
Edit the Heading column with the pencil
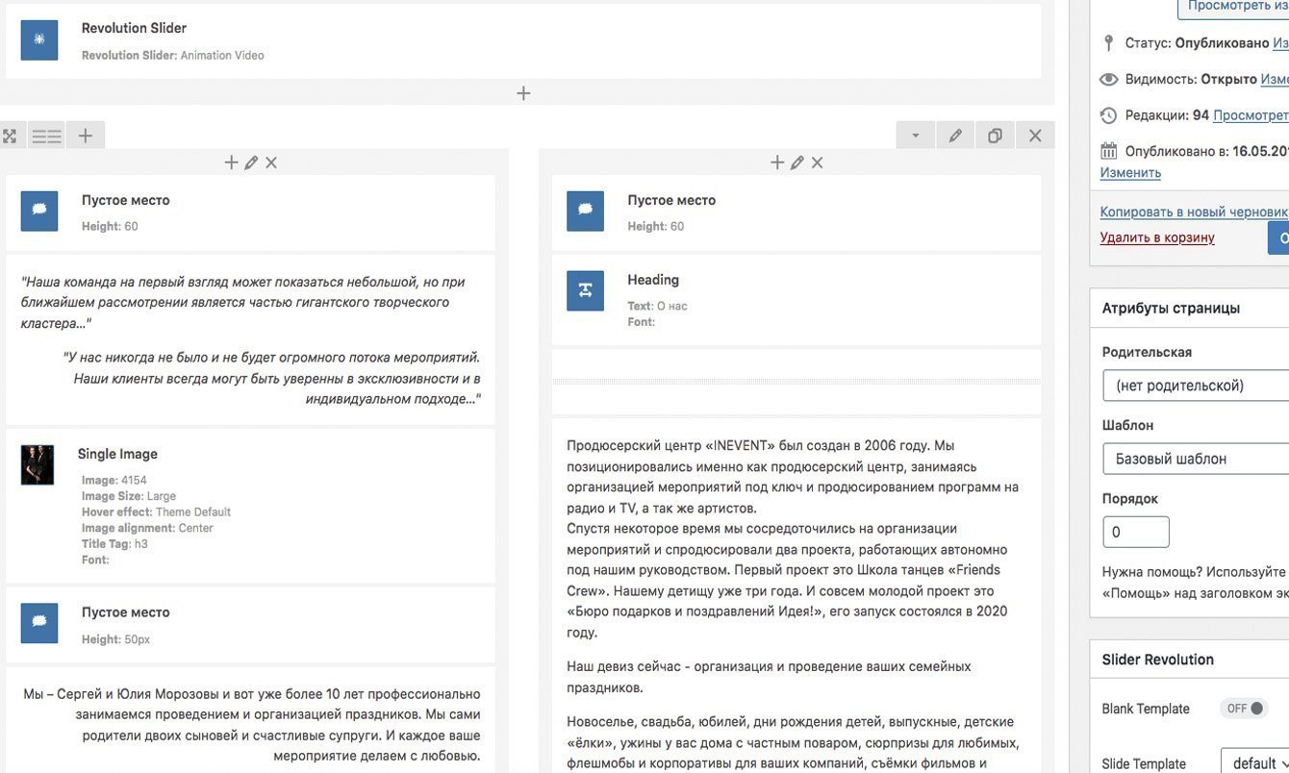797,162
